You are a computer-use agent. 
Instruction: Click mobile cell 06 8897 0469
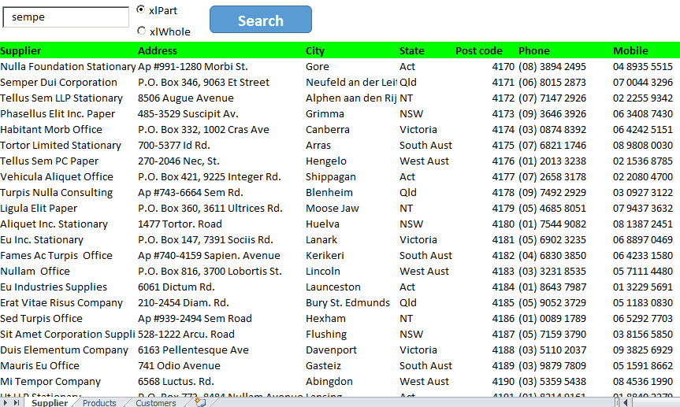(643, 239)
